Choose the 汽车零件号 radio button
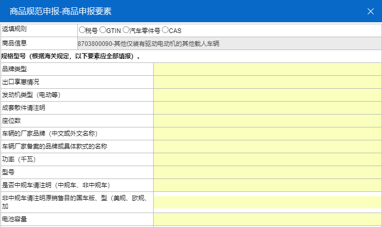Screen dimensions: 382x227 (125, 30)
